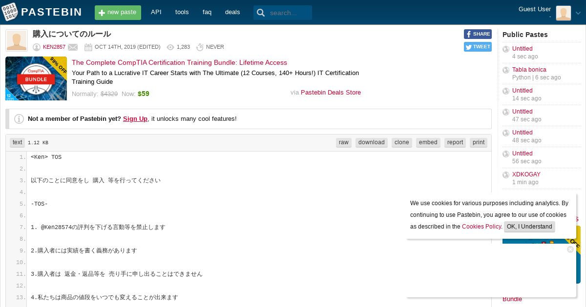The height and width of the screenshot is (307, 586).
Task: Click globe icon beside XDKOGAY
Action: [506, 175]
